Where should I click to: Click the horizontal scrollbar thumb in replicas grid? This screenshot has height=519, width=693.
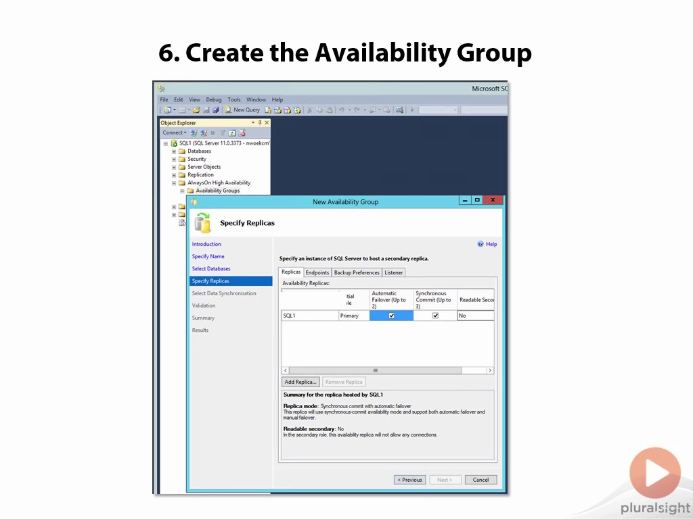(375, 370)
